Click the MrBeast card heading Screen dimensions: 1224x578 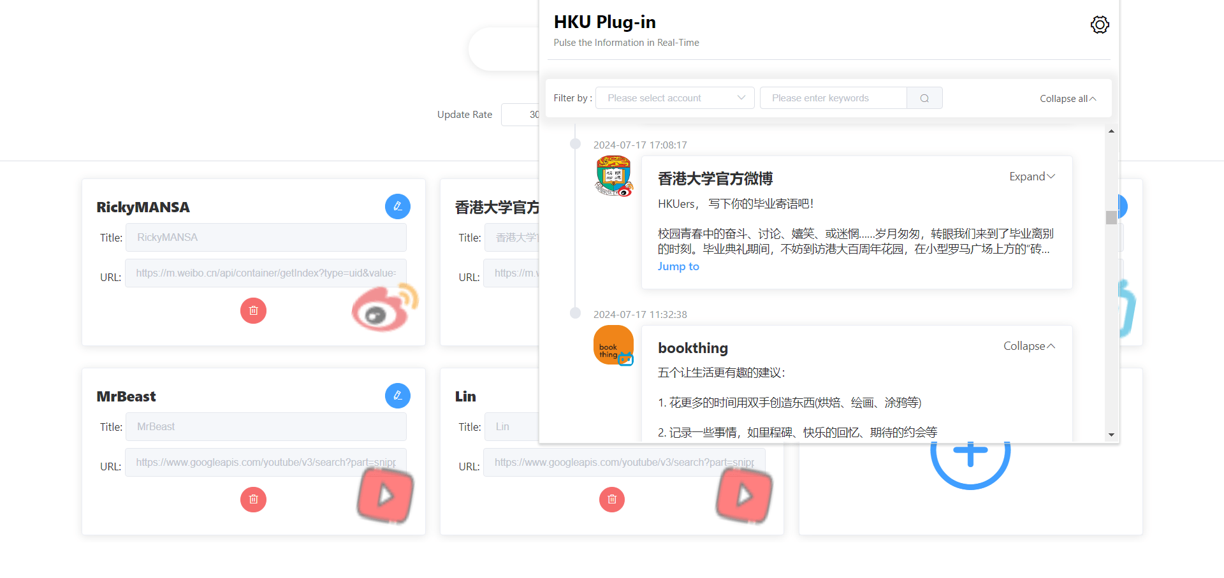point(126,396)
